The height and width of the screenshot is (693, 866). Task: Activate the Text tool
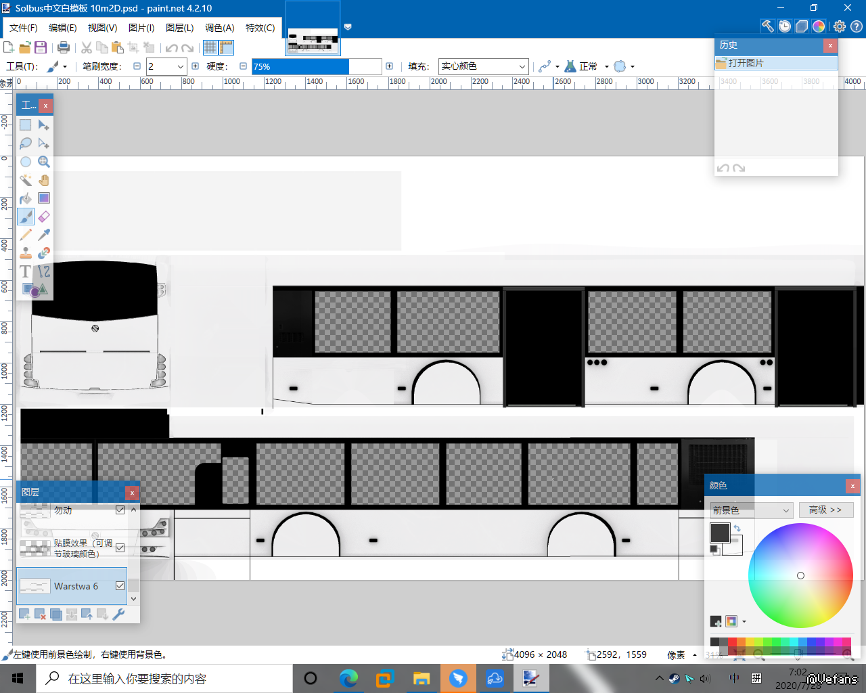(26, 271)
